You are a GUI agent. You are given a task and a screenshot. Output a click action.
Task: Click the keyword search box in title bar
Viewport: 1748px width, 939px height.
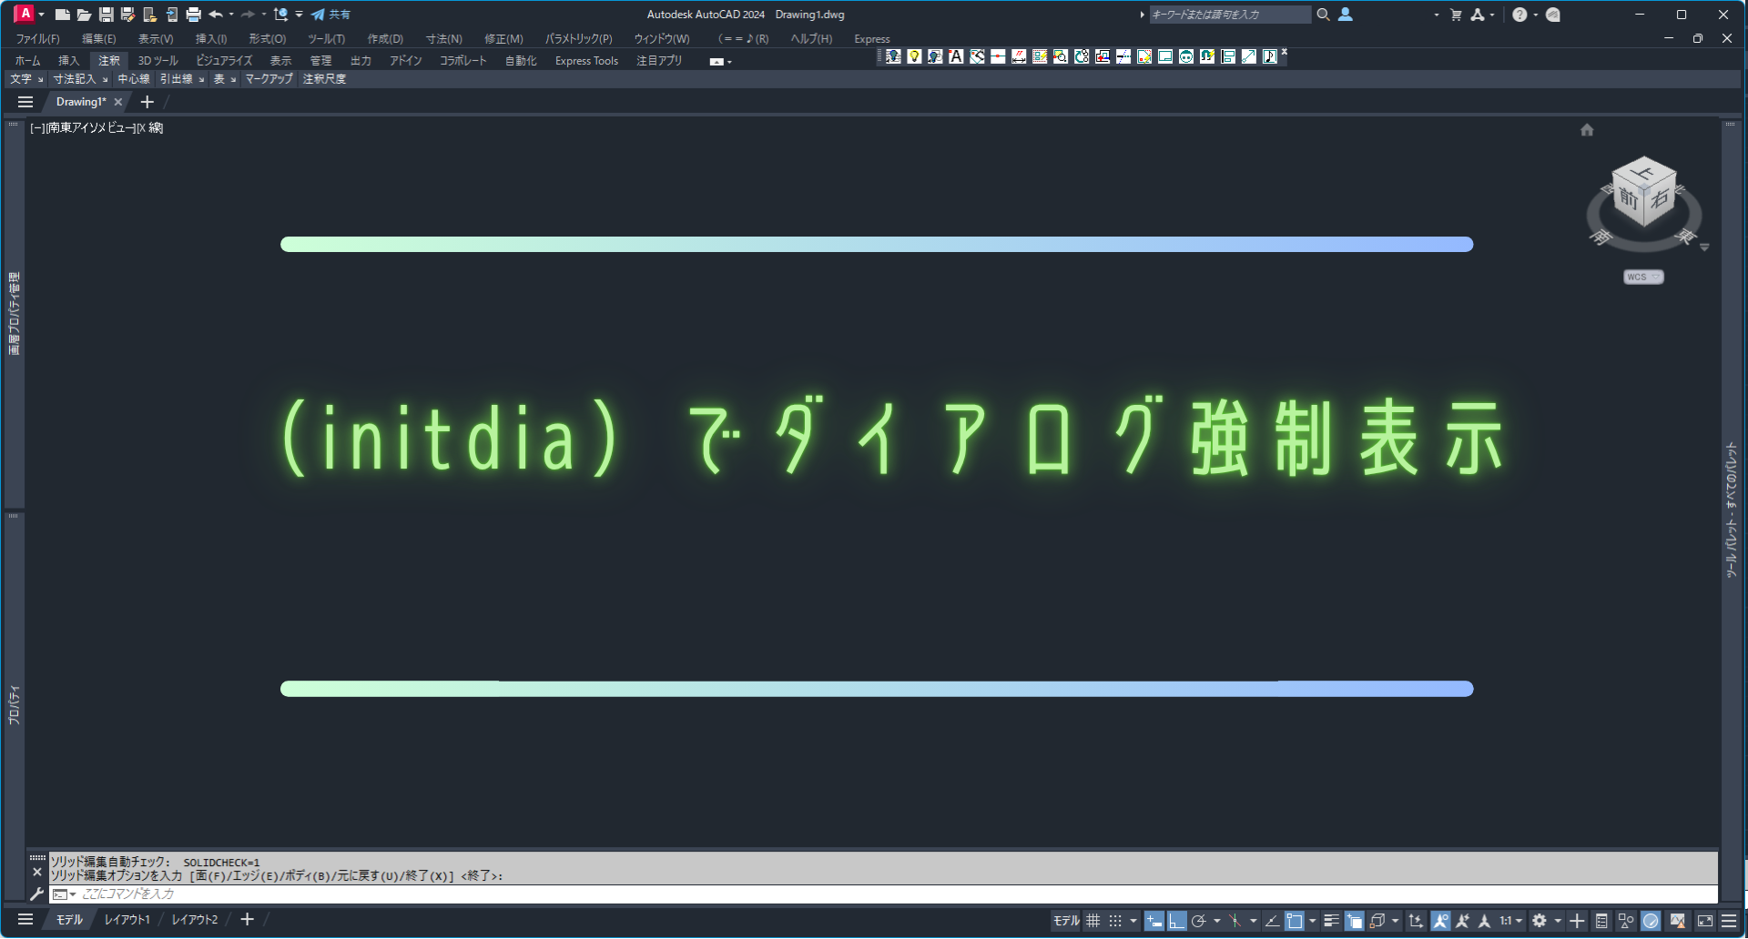pyautogui.click(x=1229, y=15)
